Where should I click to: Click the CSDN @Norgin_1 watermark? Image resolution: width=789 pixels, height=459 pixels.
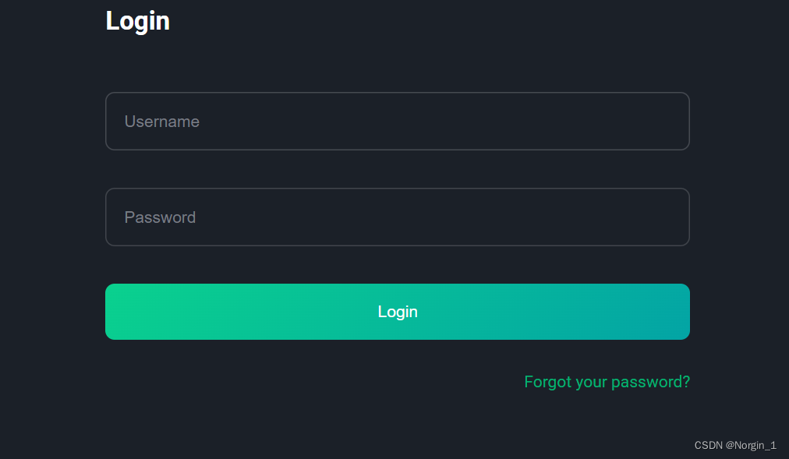click(735, 446)
